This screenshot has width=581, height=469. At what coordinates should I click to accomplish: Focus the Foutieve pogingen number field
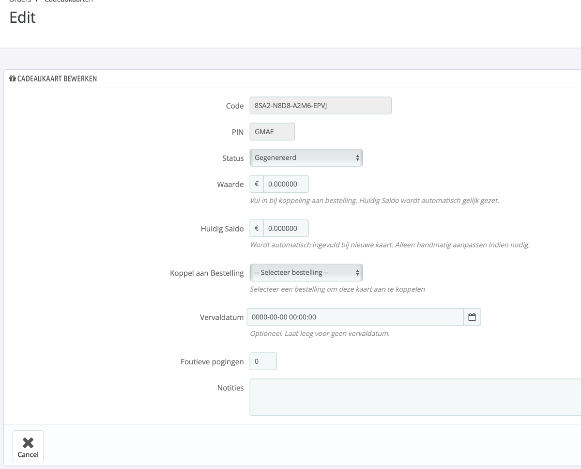click(x=263, y=361)
